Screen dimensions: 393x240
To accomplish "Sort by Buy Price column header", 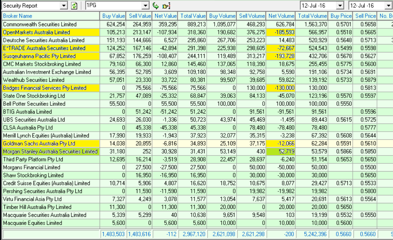I will [340, 16].
